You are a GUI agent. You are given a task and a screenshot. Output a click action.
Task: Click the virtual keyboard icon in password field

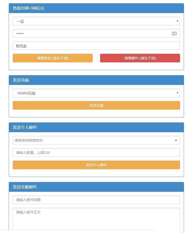click(174, 33)
